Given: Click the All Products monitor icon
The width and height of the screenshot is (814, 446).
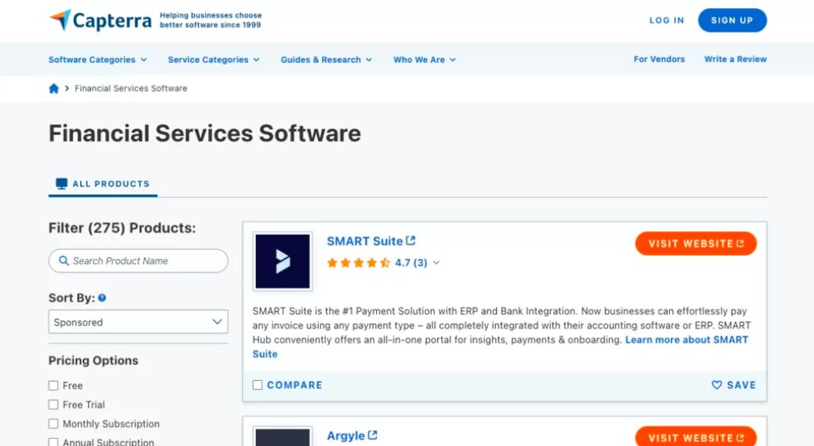Looking at the screenshot, I should click(61, 183).
